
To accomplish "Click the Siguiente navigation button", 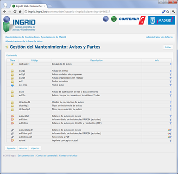I will (x=11, y=148).
